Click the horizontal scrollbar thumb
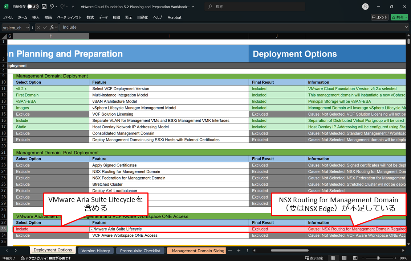The height and width of the screenshot is (261, 411). pos(290,250)
